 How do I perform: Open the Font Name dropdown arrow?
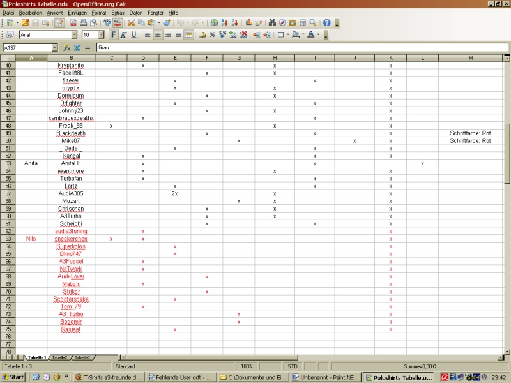74,35
